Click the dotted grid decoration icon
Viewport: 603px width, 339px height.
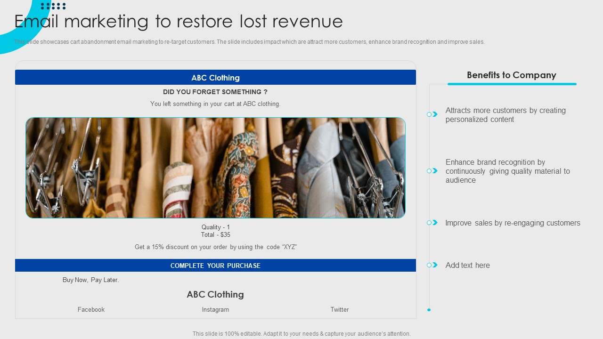53,6
